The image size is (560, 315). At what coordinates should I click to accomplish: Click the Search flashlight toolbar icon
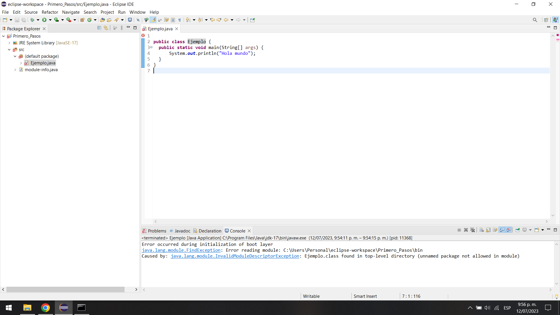[116, 20]
